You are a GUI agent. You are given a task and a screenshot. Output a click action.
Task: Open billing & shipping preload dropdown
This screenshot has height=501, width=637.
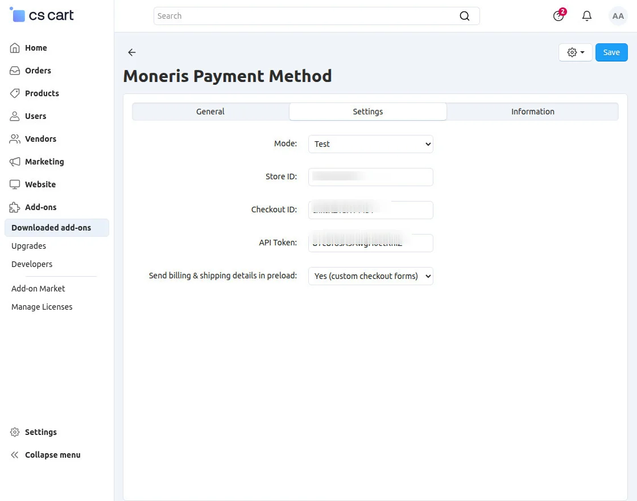click(370, 276)
